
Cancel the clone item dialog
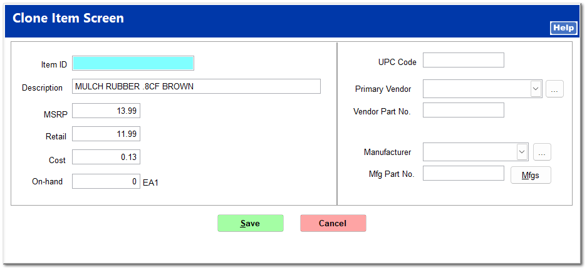pyautogui.click(x=333, y=223)
